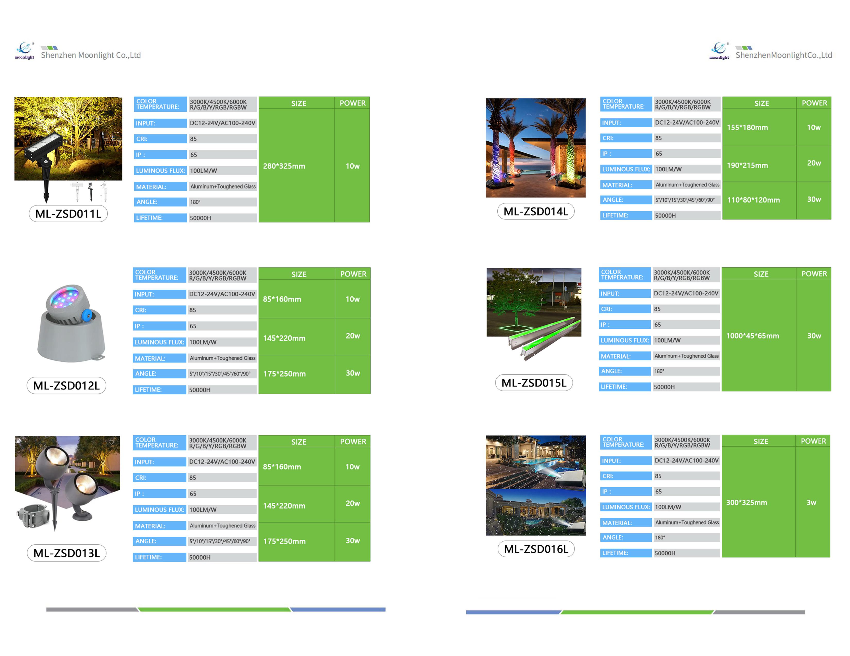Click the ML-ZSD012L multicolor lamp image

tap(72, 323)
